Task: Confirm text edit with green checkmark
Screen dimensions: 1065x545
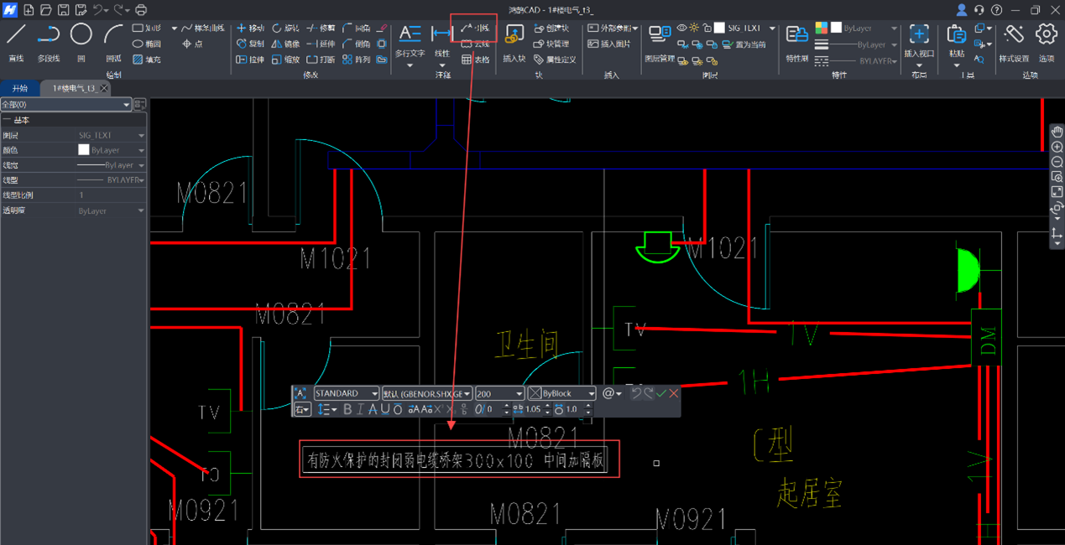Action: click(x=661, y=393)
